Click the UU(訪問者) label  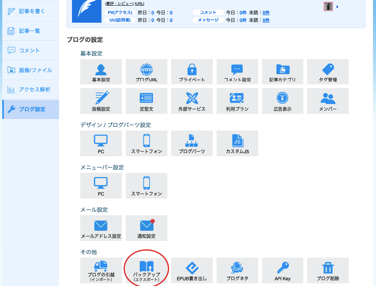pos(120,20)
